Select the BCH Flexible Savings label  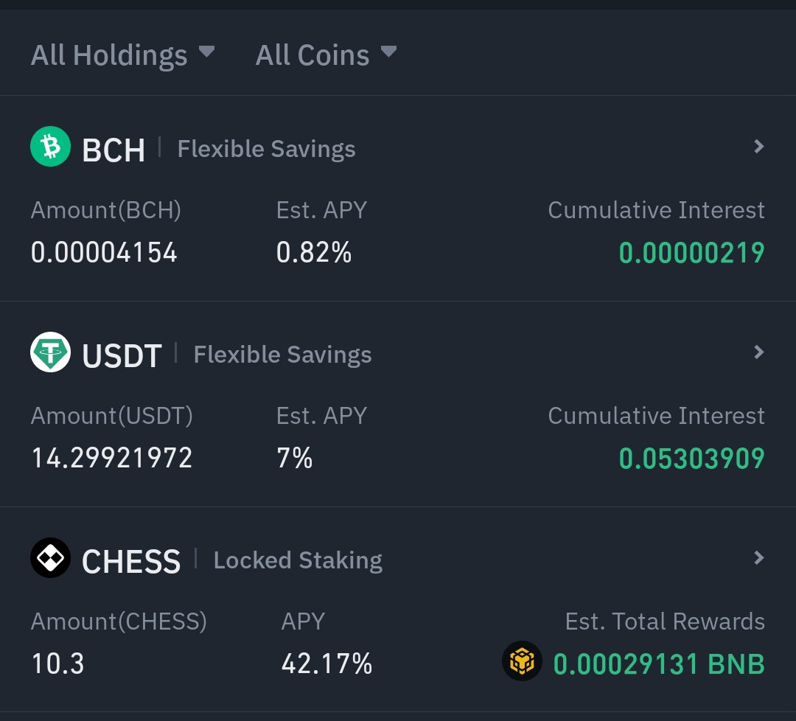pyautogui.click(x=267, y=149)
